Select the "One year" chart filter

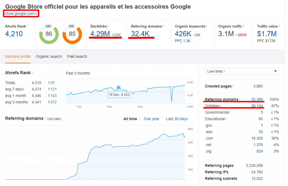click(x=152, y=119)
